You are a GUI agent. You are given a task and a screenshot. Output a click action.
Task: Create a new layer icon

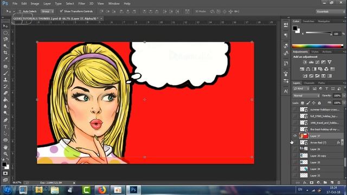pos(332,183)
